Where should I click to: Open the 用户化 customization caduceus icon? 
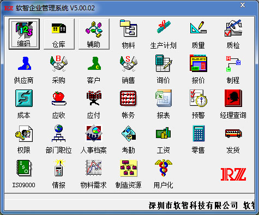click(164, 174)
